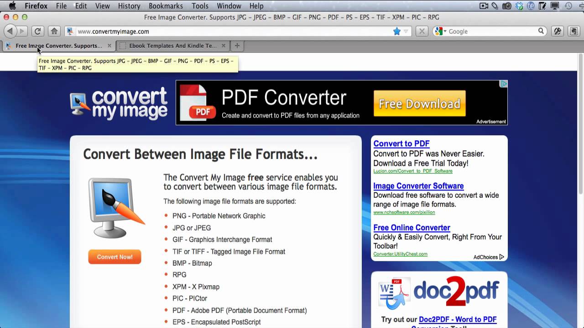Reload the page with the refresh icon
This screenshot has height=328, width=584.
pos(38,31)
